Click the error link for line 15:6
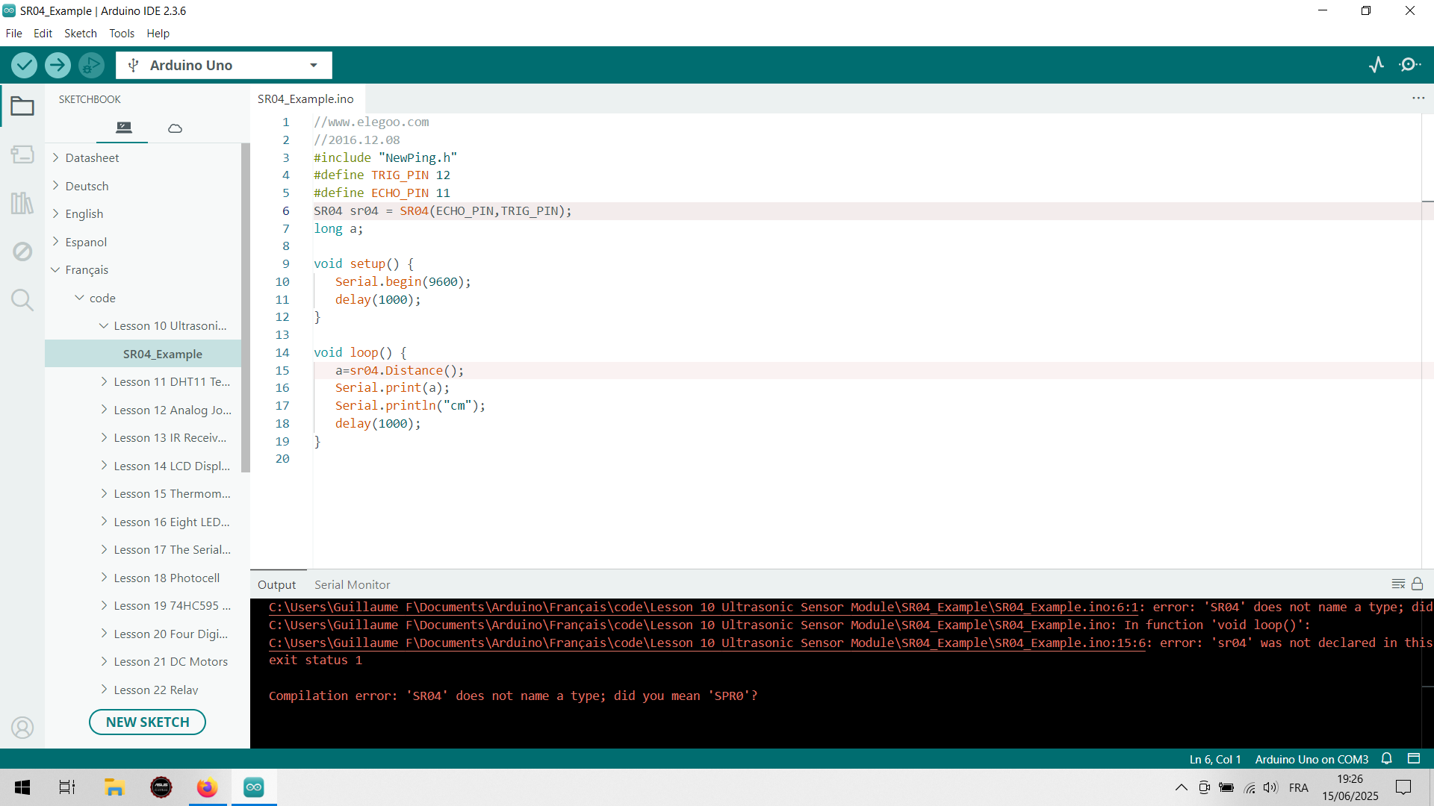 point(707,643)
